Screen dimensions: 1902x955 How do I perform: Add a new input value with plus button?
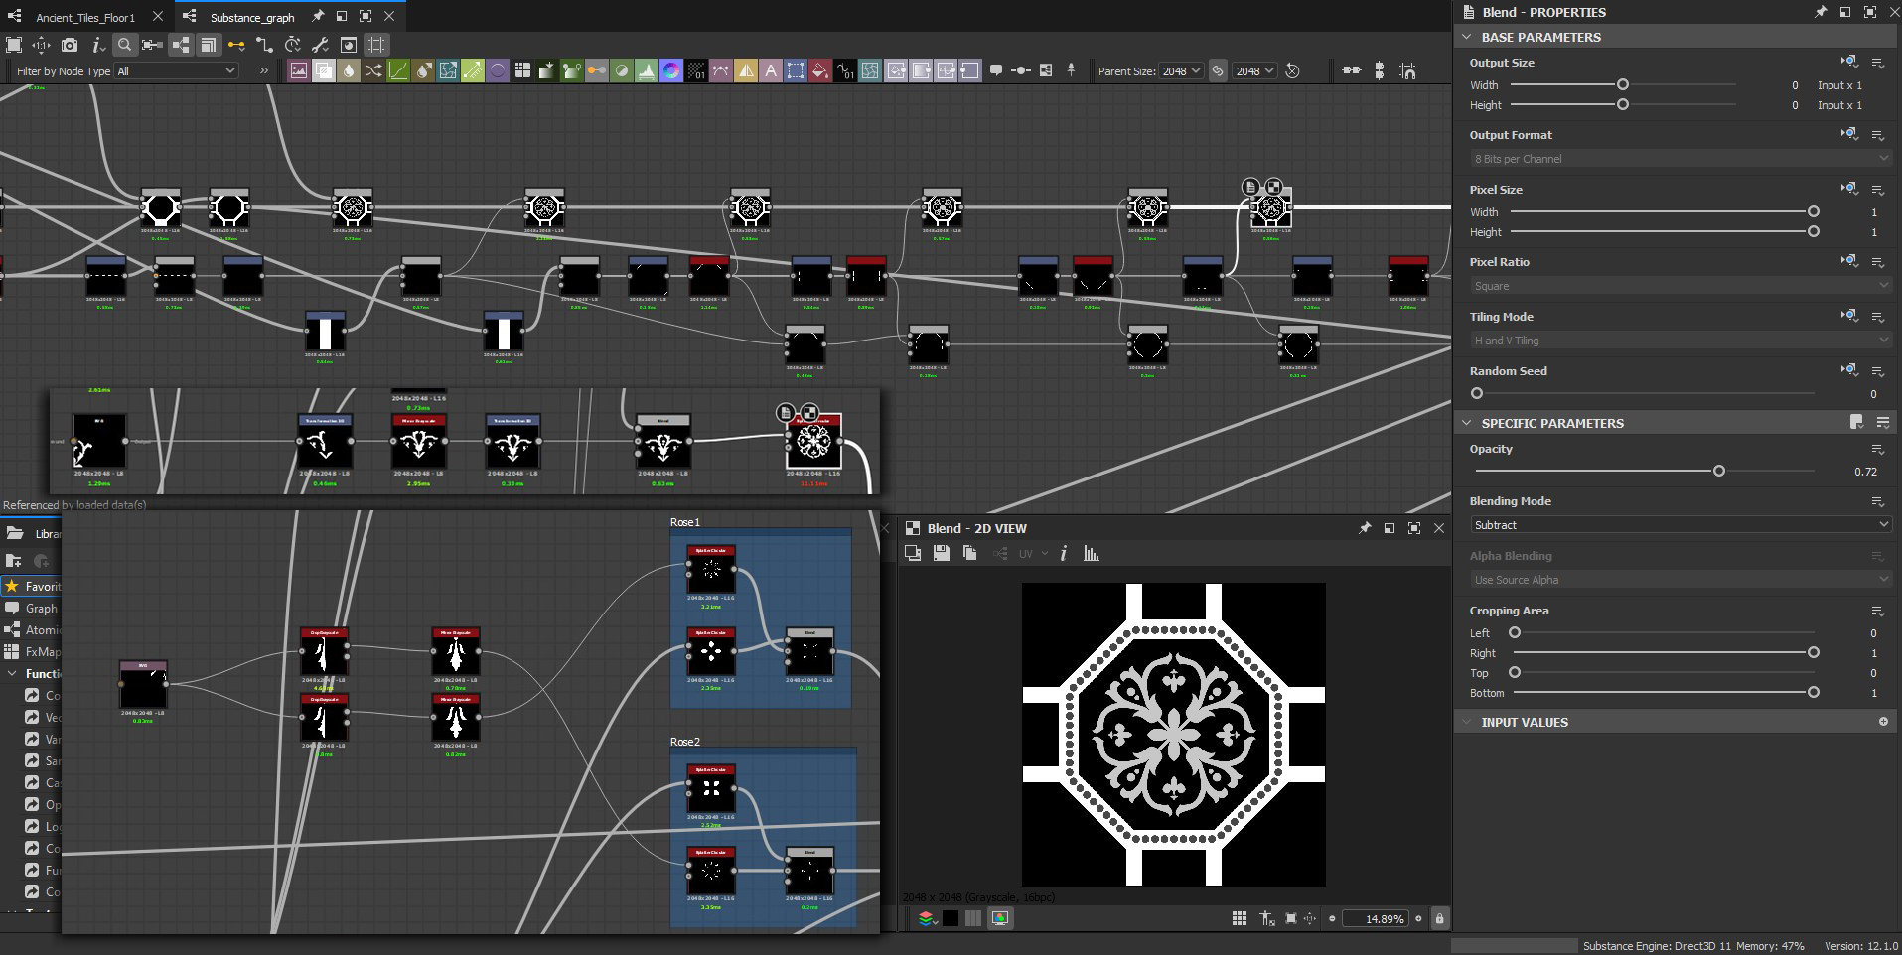(1883, 722)
